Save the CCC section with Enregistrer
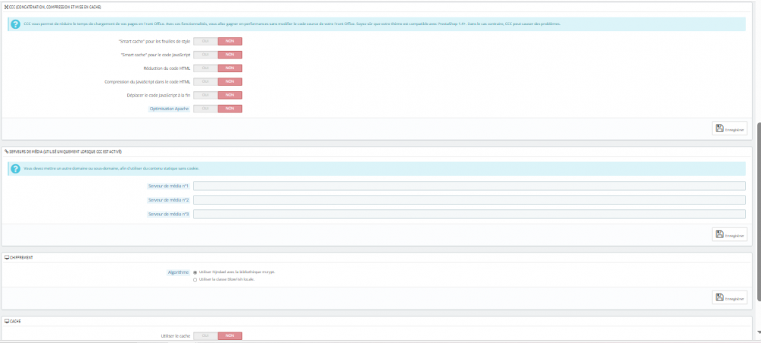761x343 pixels. coord(730,129)
